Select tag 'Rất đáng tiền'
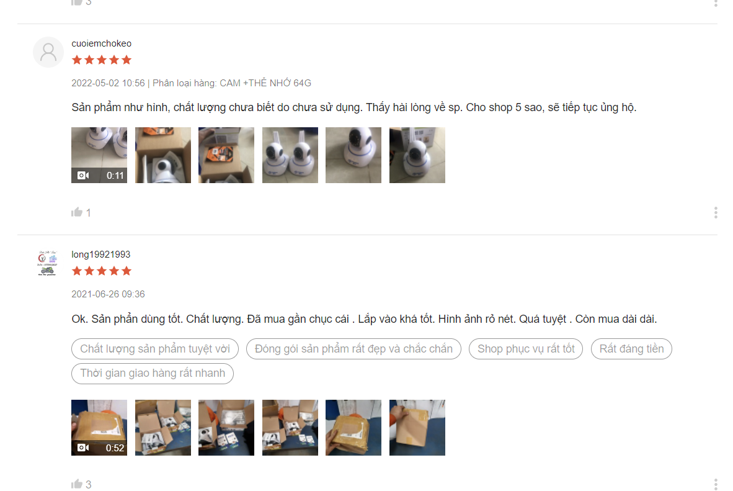This screenshot has height=491, width=733. tap(631, 349)
